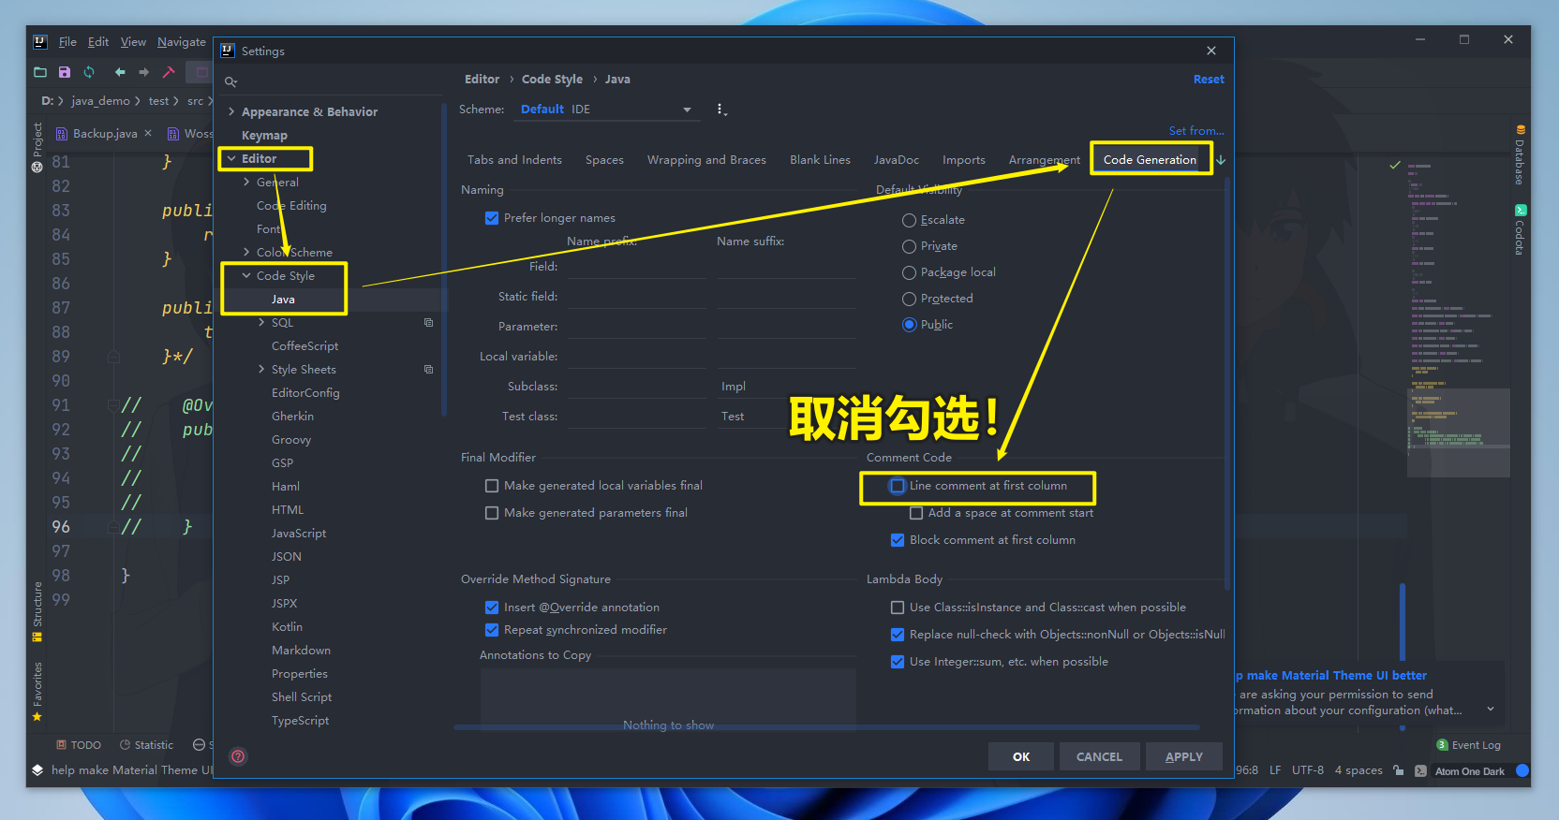Open the Statistic tool window
This screenshot has height=820, width=1559.
tap(146, 745)
